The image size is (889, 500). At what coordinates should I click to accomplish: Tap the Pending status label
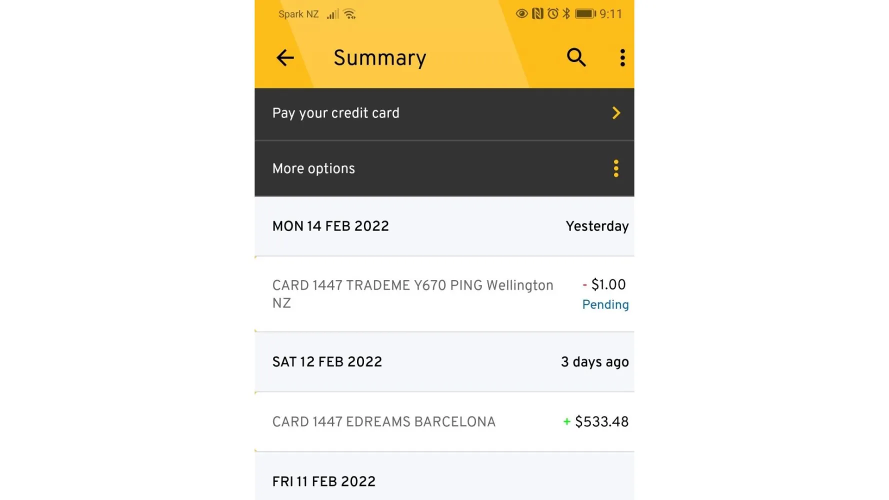tap(605, 304)
